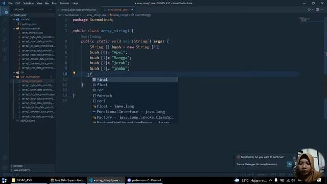The height and width of the screenshot is (184, 327).
Task: Switch to Java Data Types Chrome window
Action: click(x=67, y=180)
